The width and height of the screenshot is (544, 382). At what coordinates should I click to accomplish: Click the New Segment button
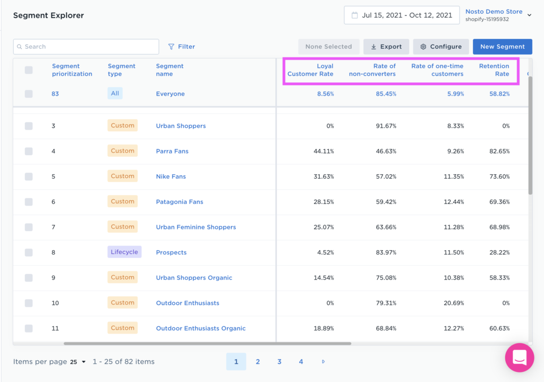click(503, 47)
